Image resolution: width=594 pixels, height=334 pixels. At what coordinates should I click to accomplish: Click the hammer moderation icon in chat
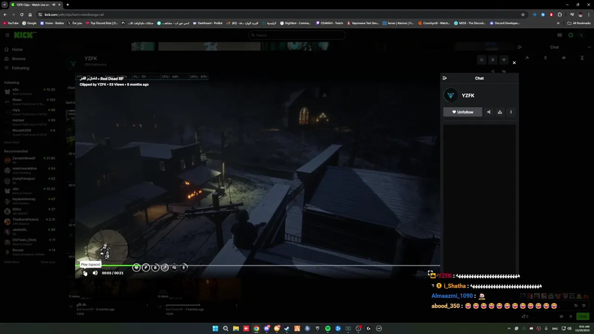[x=527, y=58]
